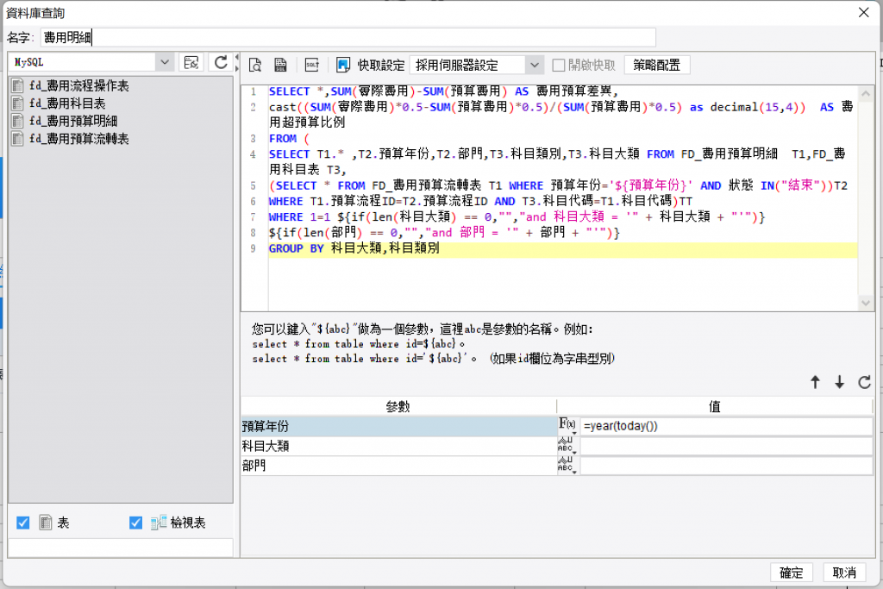Click the 參數 column header
This screenshot has height=589, width=883.
(x=398, y=406)
